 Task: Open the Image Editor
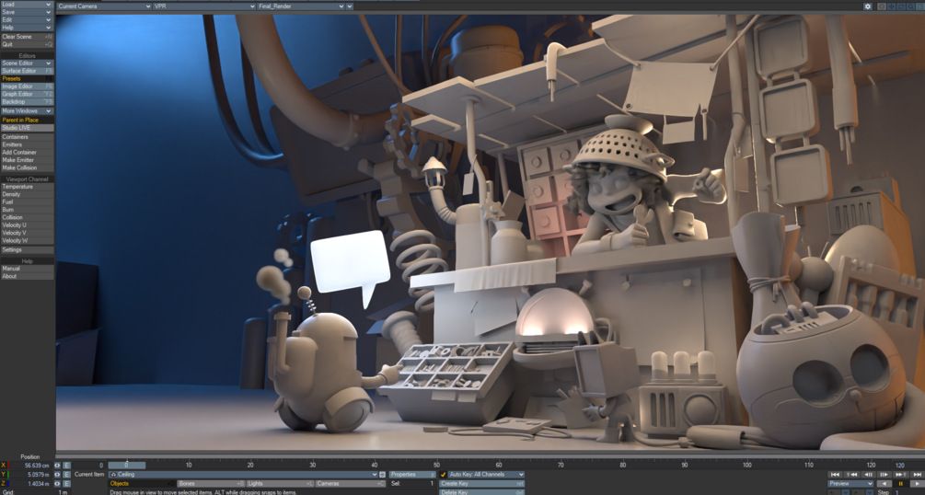pyautogui.click(x=27, y=86)
